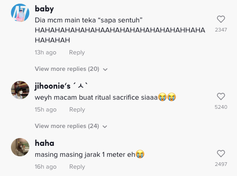Open baby's profile picture
The width and height of the screenshot is (237, 176).
coord(20,13)
